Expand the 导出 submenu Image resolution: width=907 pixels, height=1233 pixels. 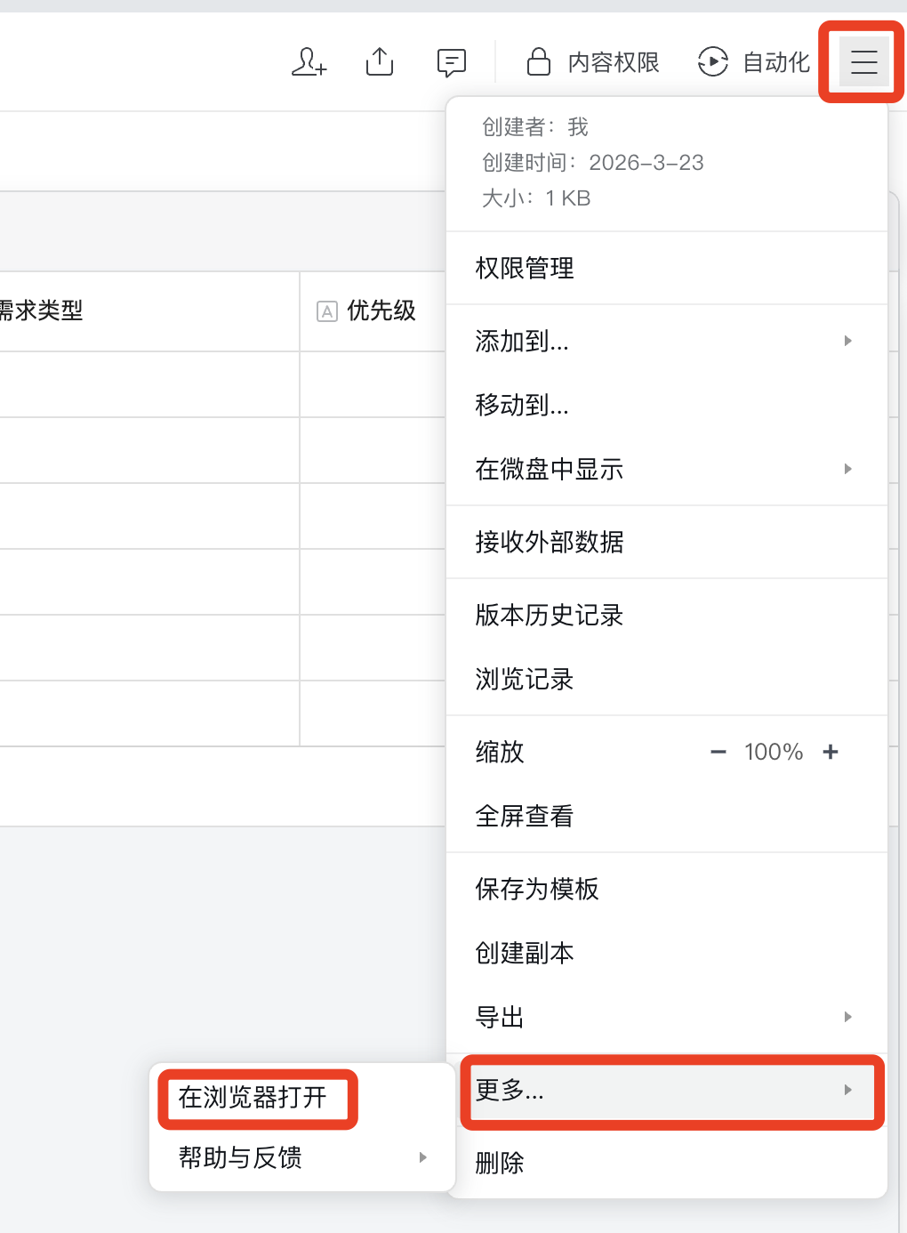tap(667, 1017)
